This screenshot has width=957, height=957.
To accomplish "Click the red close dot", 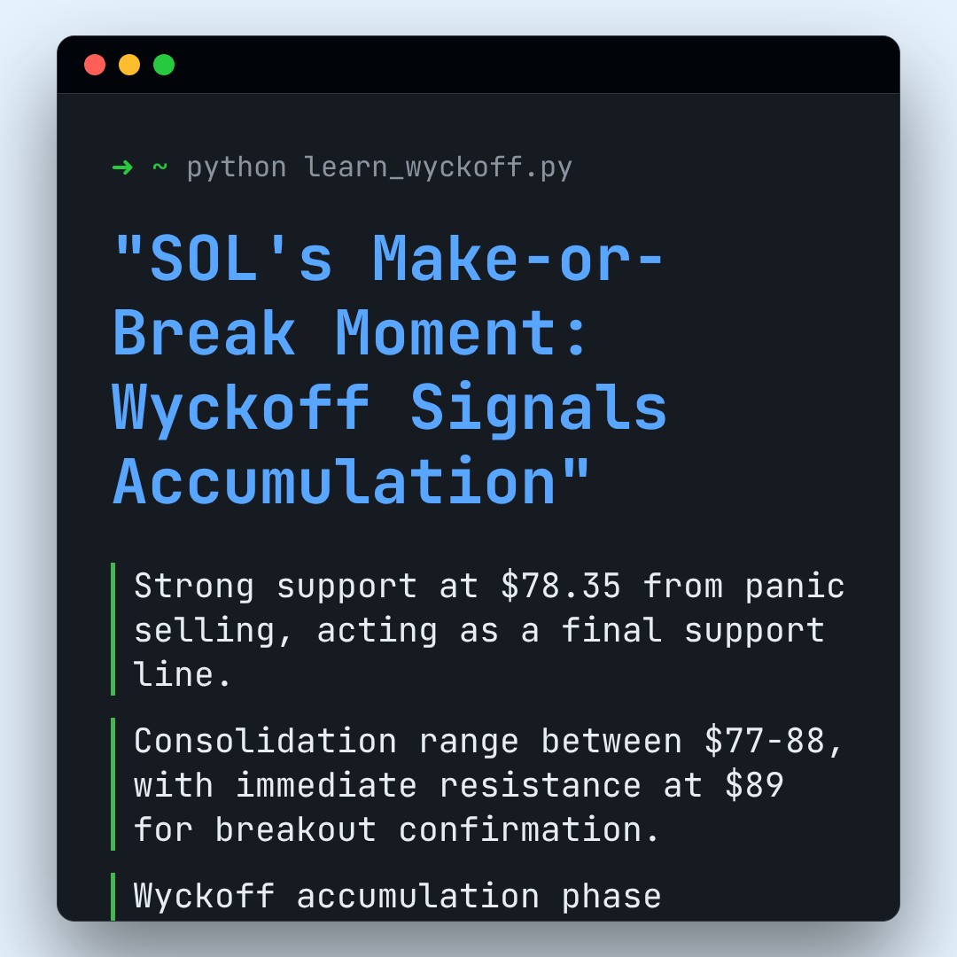I will (x=95, y=65).
